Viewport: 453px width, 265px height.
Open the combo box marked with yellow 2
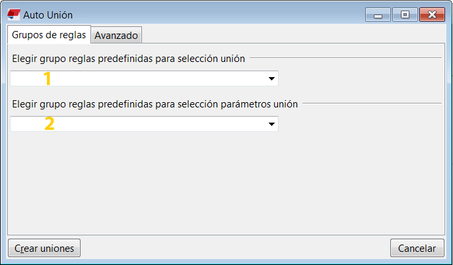(x=144, y=124)
